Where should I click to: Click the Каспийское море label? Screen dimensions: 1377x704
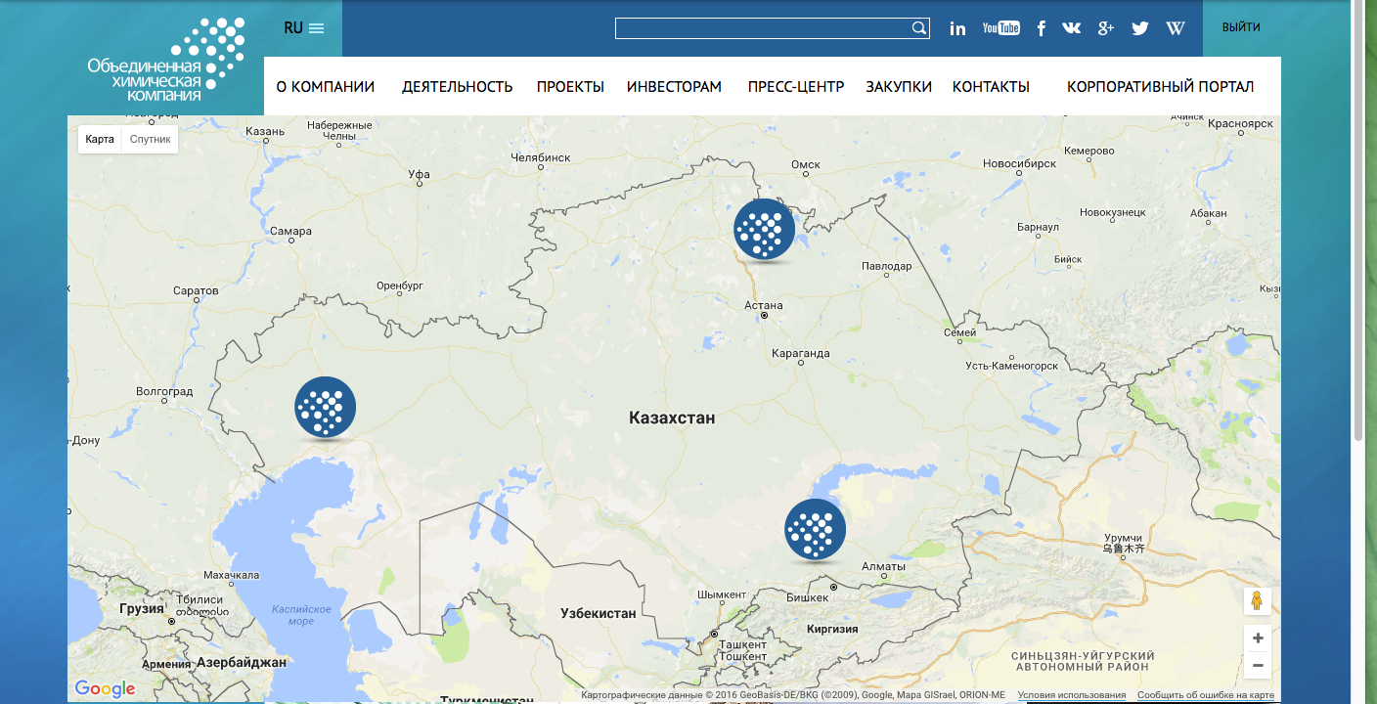301,615
